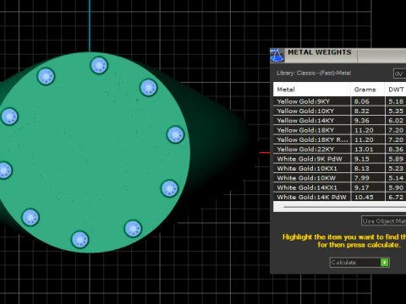Open the GV dropdown in Metal Weights
This screenshot has width=406, height=304.
(399, 73)
